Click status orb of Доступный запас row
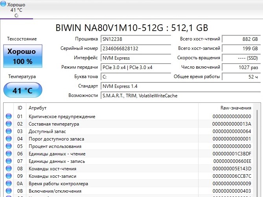The width and height of the screenshot is (263, 197). pos(9,131)
